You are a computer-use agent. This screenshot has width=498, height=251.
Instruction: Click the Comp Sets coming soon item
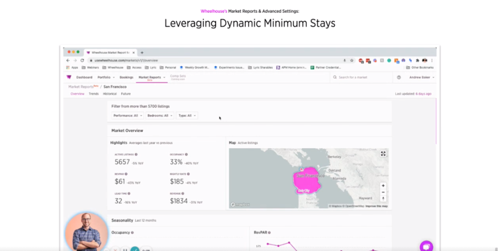[x=178, y=77]
